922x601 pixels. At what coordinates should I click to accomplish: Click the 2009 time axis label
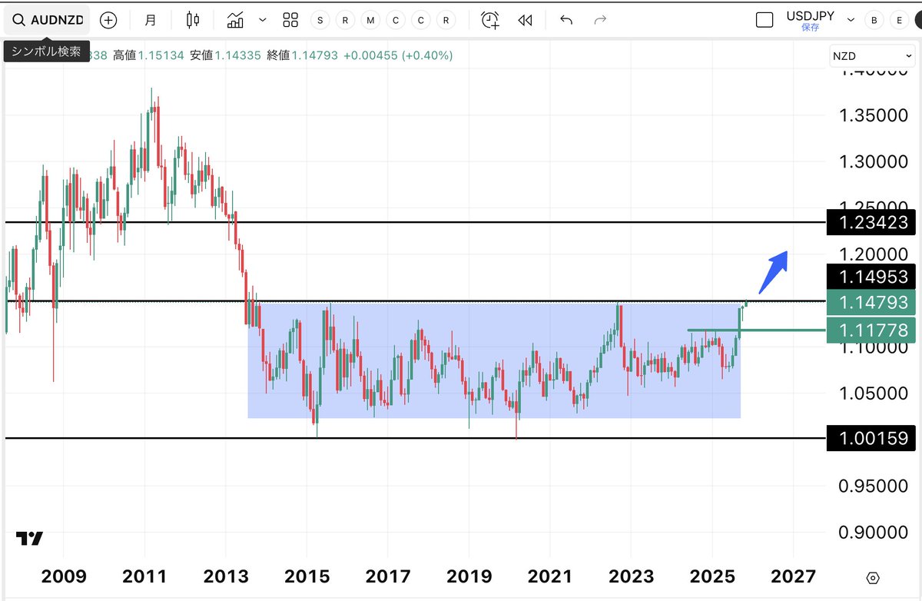[x=63, y=576]
